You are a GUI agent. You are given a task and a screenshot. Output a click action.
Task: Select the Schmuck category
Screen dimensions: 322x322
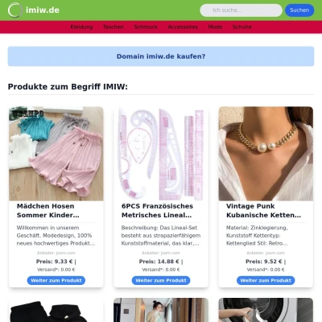point(146,27)
